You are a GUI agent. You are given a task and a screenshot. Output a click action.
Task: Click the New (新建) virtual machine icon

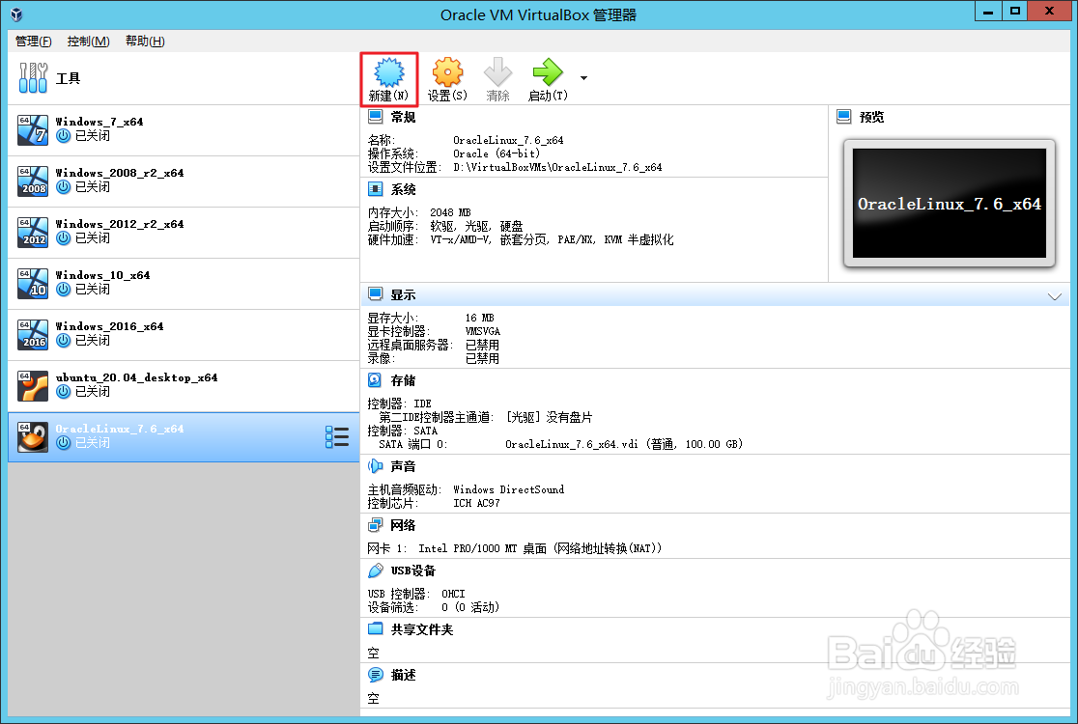coord(388,72)
